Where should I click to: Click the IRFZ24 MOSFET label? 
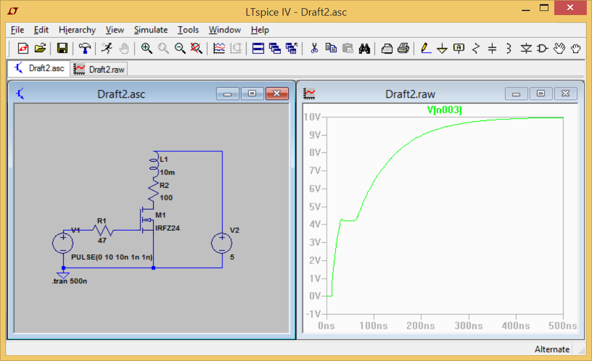[x=168, y=228]
